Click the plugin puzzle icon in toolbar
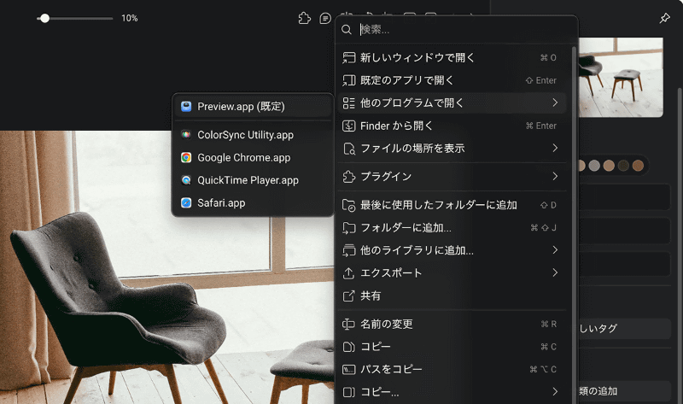683x404 pixels. click(x=305, y=18)
